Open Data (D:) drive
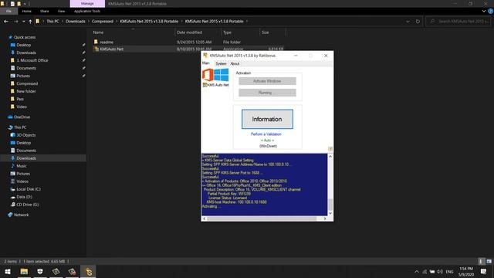Image resolution: width=494 pixels, height=278 pixels. (24, 197)
